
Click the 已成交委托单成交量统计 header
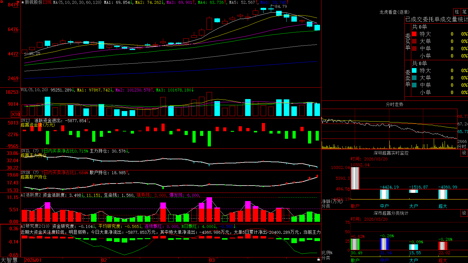pyautogui.click(x=436, y=19)
